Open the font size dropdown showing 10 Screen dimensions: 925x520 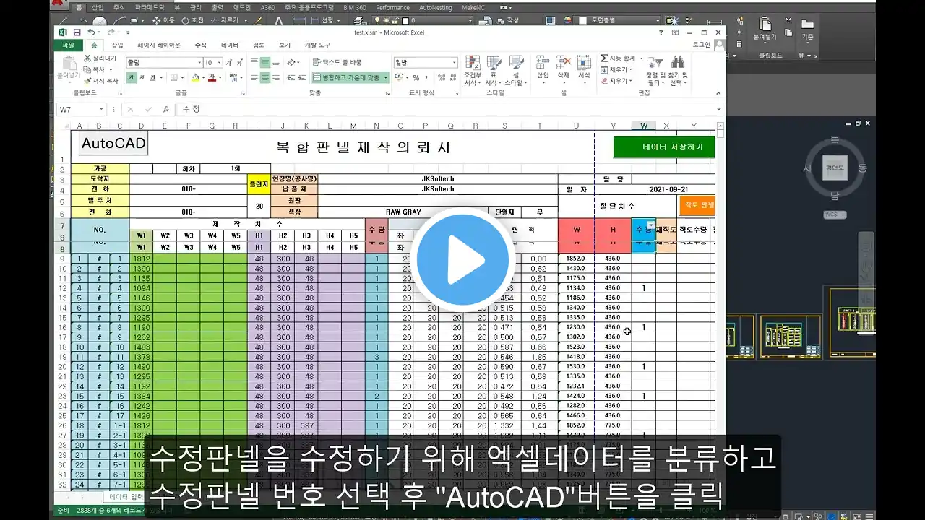pyautogui.click(x=219, y=63)
